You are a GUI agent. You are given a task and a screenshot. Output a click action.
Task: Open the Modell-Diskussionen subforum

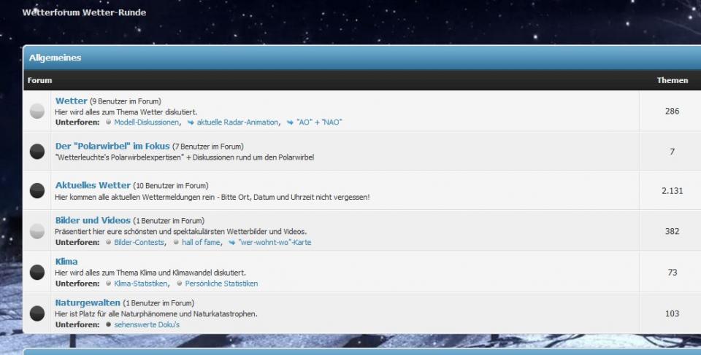tap(146, 122)
